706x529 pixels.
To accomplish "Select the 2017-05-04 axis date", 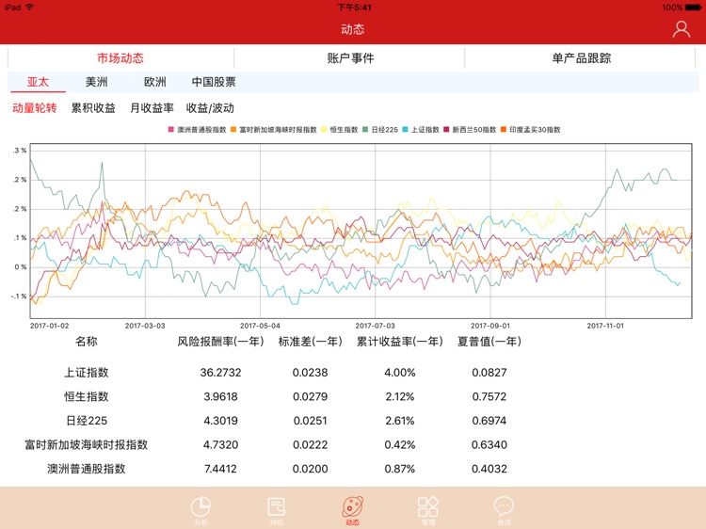I will [x=260, y=326].
